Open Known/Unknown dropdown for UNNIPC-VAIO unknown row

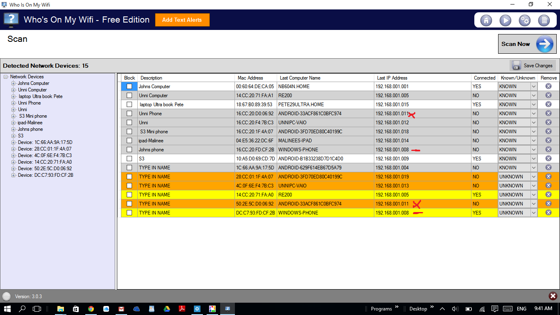533,185
